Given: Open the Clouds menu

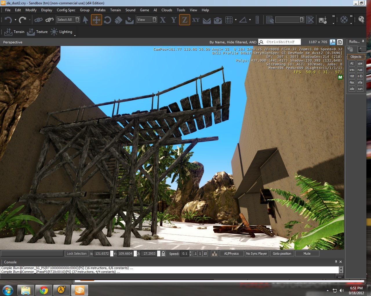Looking at the screenshot, I should click(167, 10).
